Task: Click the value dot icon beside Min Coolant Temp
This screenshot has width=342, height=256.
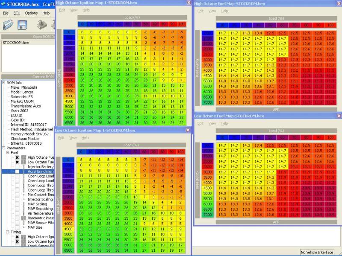Action: (x=24, y=195)
